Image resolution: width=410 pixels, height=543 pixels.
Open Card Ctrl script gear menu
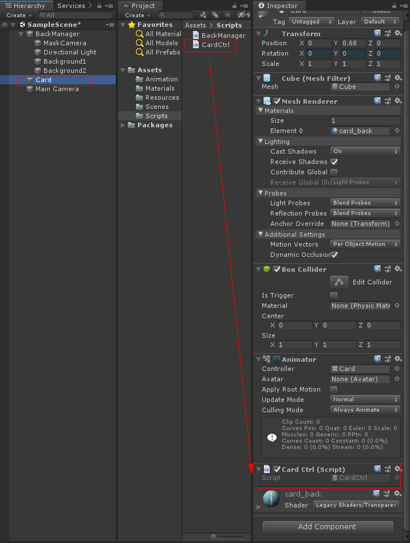point(398,469)
